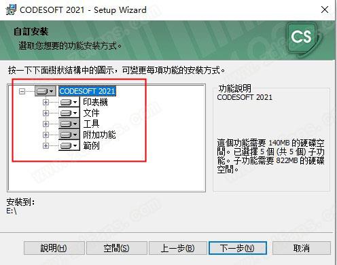This screenshot has width=337, height=265.
Task: Go back with 上一步(B) button
Action: [178, 248]
